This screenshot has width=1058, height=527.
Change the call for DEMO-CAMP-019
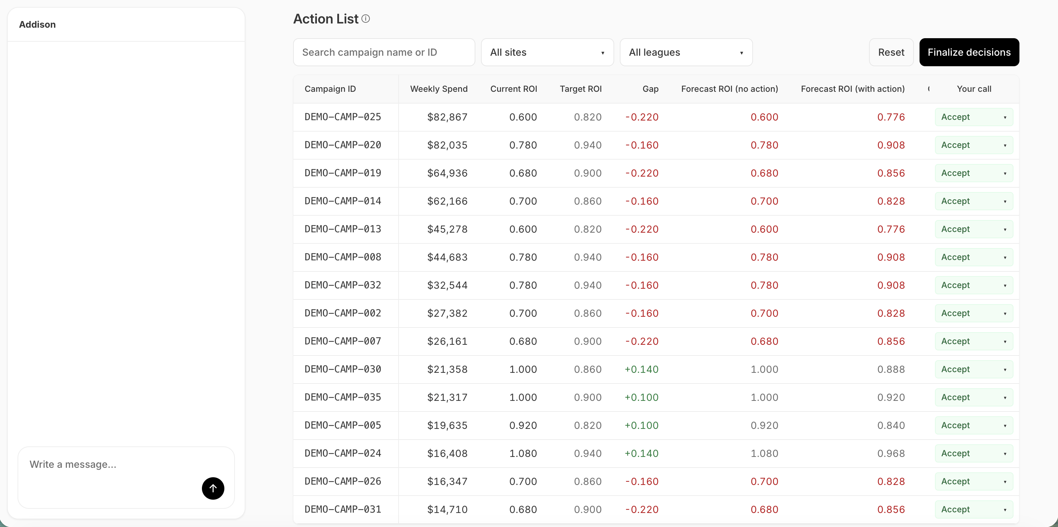click(974, 173)
